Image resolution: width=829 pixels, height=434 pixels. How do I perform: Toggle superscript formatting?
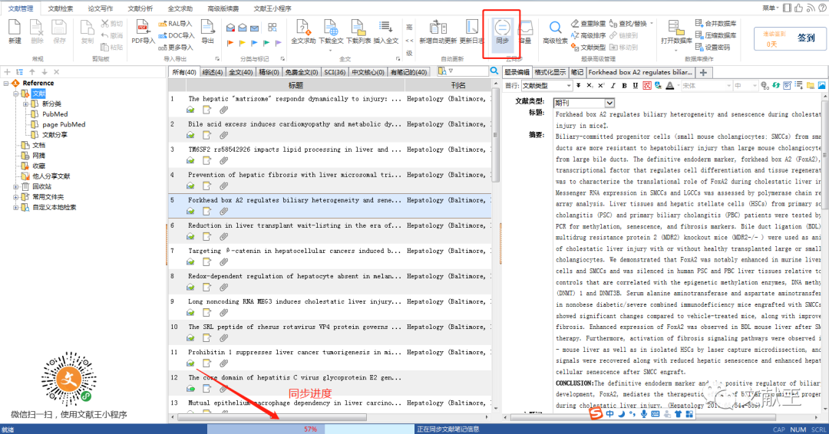click(601, 86)
